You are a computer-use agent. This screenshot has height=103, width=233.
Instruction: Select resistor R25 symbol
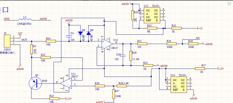click(x=54, y=99)
